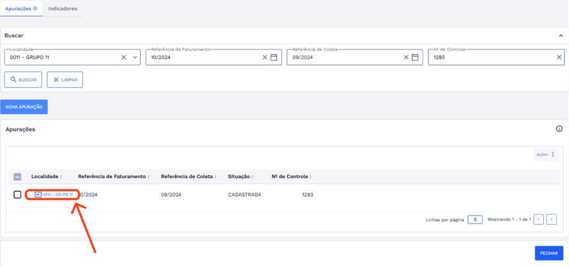This screenshot has height=267, width=569.
Task: Click the Linhas por página value field
Action: pyautogui.click(x=475, y=220)
